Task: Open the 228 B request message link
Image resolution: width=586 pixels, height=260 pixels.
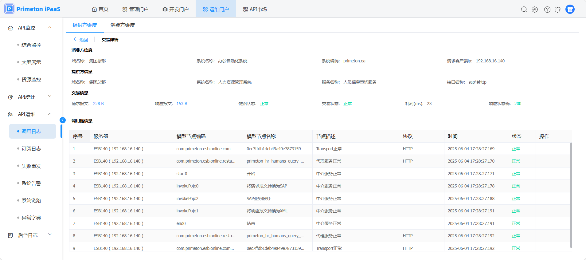Action: point(98,104)
